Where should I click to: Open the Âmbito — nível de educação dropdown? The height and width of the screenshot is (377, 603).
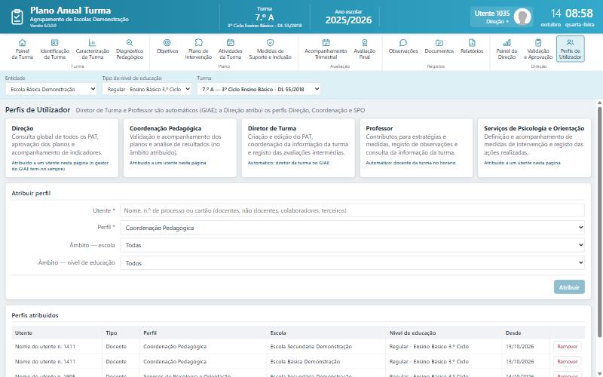(x=352, y=263)
